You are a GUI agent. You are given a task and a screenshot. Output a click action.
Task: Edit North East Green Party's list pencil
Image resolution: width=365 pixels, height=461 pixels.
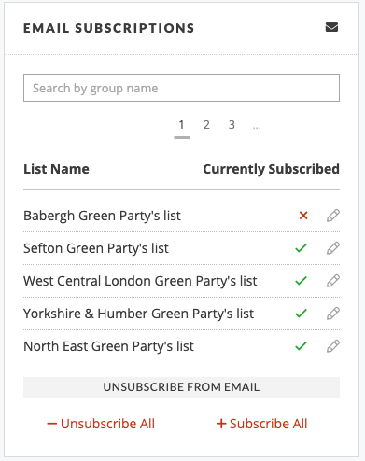coord(333,346)
